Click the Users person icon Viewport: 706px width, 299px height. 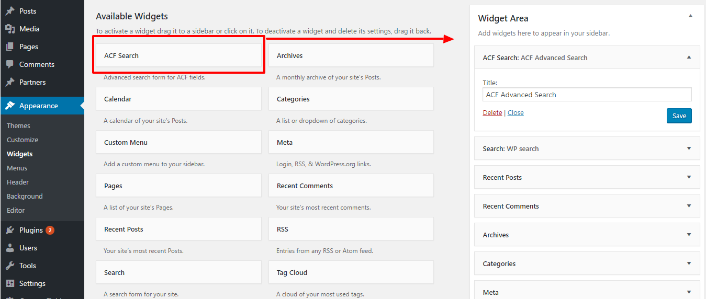click(10, 248)
